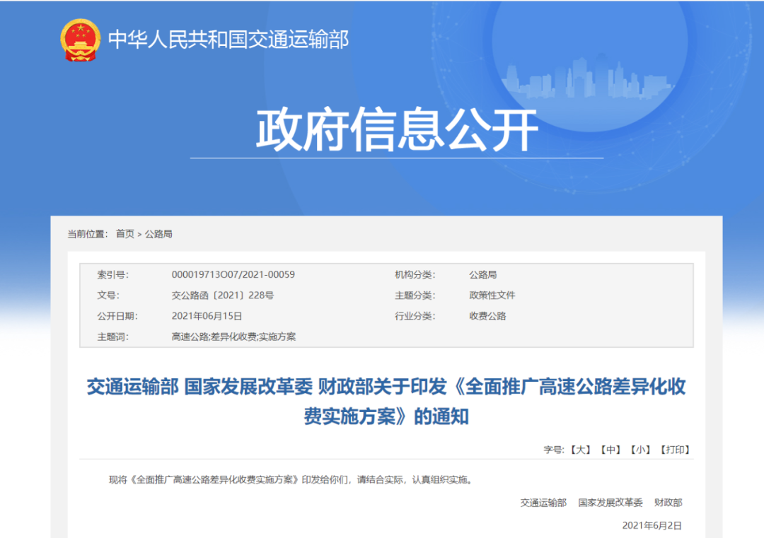Select publish date 2021年06月15日

tap(207, 316)
